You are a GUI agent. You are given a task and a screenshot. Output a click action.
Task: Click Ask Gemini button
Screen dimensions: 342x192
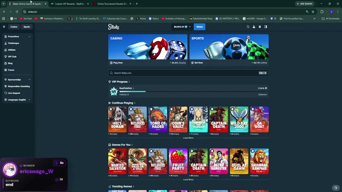[305, 4]
